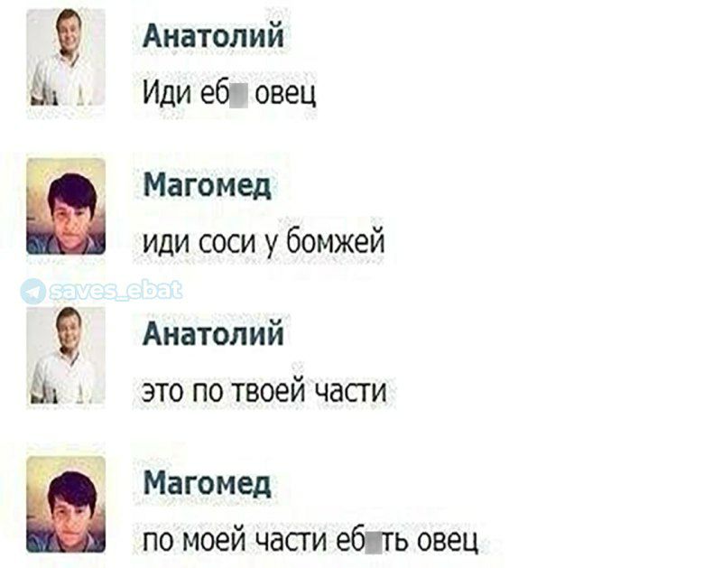Select the message "это по твоей части"
Screen dimensions: 722x568
(x=264, y=391)
